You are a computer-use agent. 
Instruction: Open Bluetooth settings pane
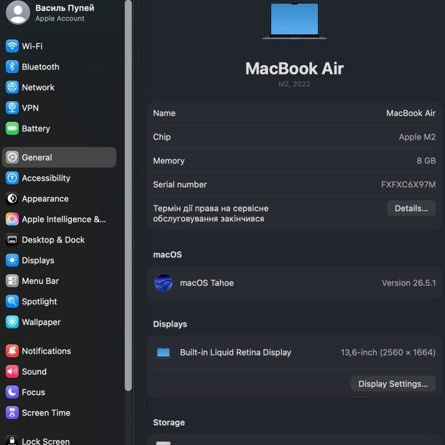pyautogui.click(x=59, y=66)
